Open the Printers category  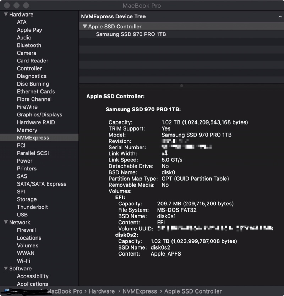click(x=27, y=169)
